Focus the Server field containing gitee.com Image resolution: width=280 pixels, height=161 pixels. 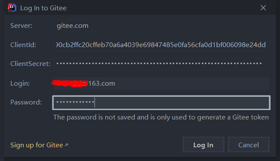tap(161, 26)
